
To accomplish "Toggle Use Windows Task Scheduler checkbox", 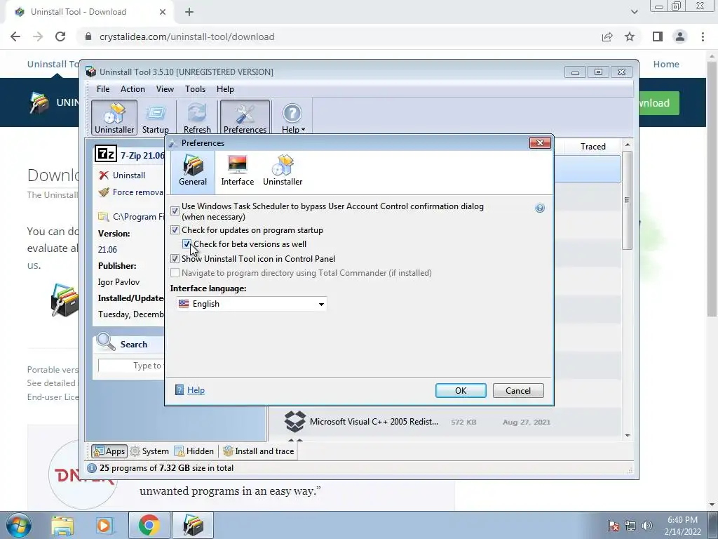I will click(175, 211).
